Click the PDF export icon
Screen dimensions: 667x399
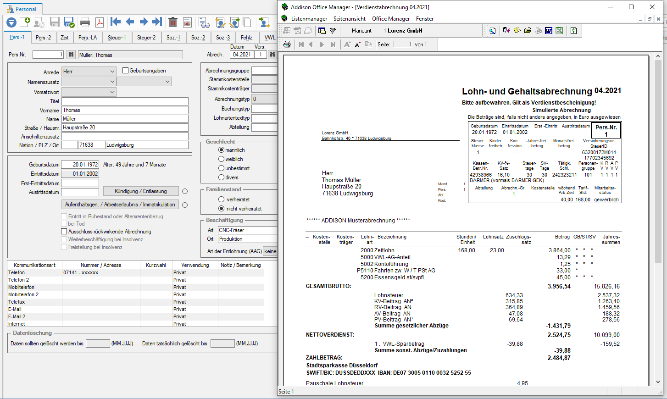[x=99, y=22]
